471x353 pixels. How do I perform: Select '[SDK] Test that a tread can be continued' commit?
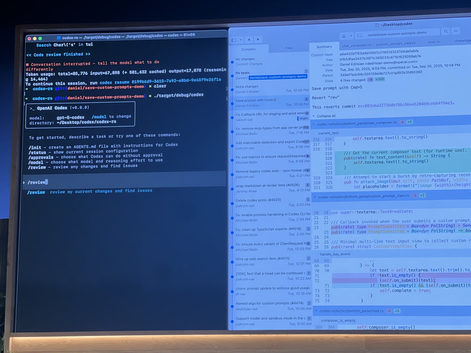[x=271, y=275]
